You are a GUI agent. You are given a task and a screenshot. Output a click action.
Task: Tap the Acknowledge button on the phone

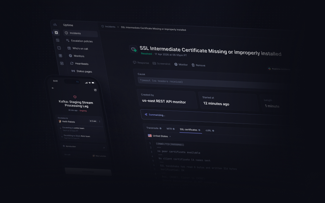pyautogui.click(x=88, y=172)
